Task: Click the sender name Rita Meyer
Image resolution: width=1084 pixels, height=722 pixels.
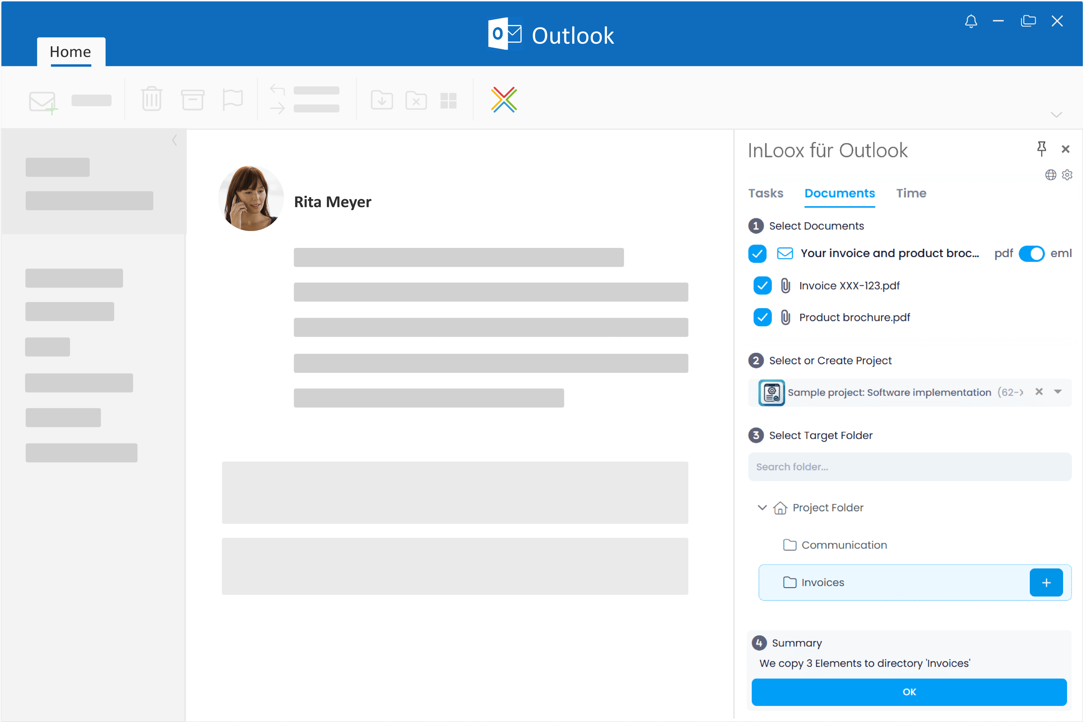Action: click(x=332, y=202)
